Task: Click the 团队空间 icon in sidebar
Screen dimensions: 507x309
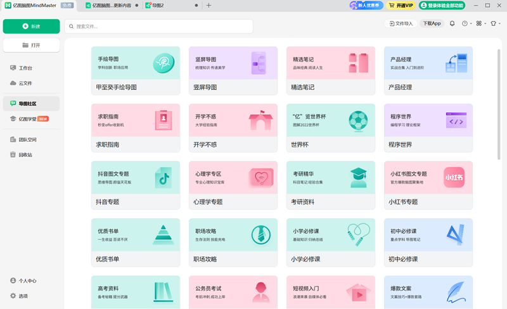Action: [13, 139]
